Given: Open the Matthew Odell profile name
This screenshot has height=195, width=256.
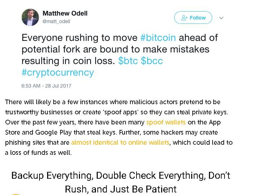Looking at the screenshot, I should (x=65, y=13).
